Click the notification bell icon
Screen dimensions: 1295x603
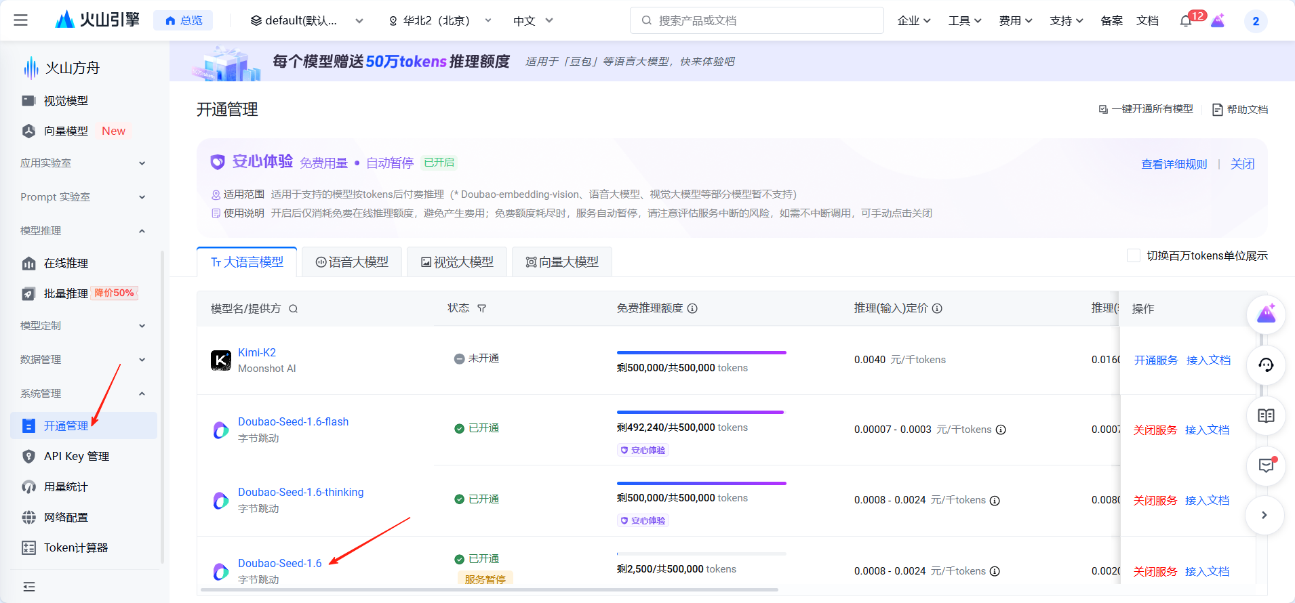coord(1185,21)
